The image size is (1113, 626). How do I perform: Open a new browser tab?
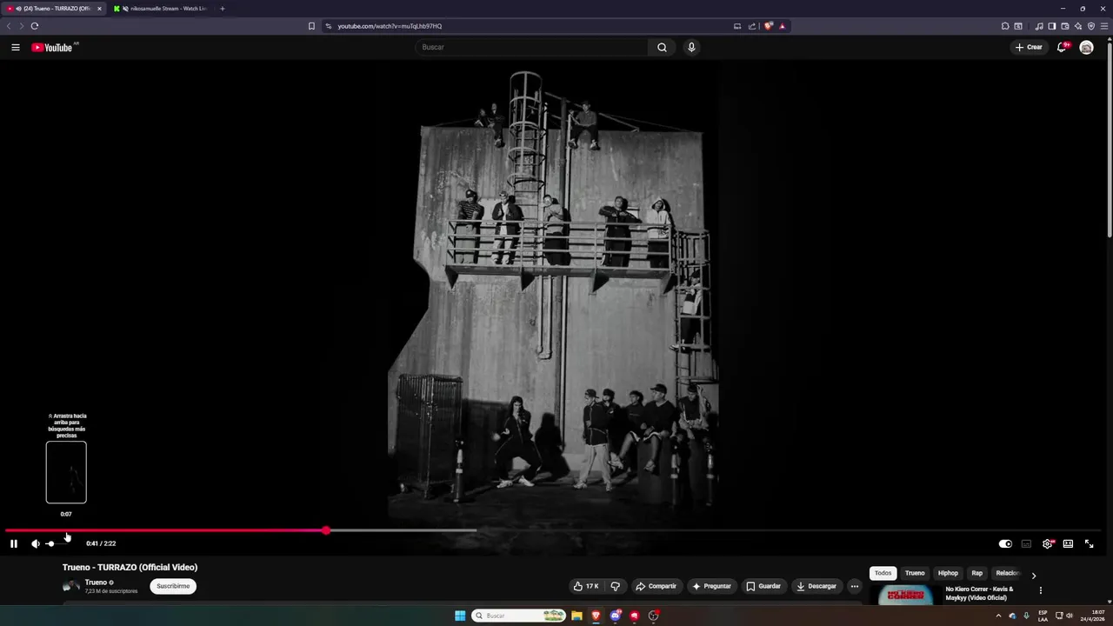click(x=222, y=9)
